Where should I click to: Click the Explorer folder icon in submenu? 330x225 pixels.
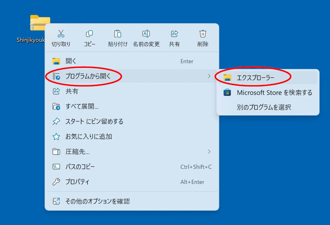pyautogui.click(x=227, y=77)
